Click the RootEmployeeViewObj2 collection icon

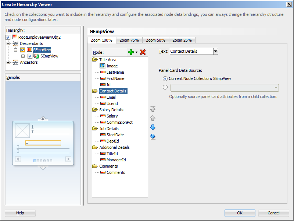(15, 37)
